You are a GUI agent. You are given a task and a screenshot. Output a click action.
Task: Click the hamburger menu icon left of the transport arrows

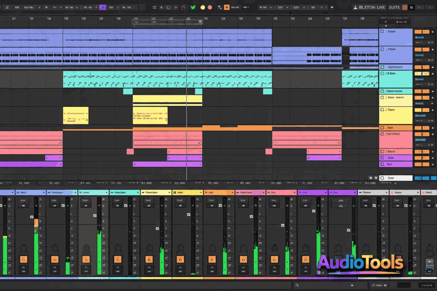click(x=155, y=7)
